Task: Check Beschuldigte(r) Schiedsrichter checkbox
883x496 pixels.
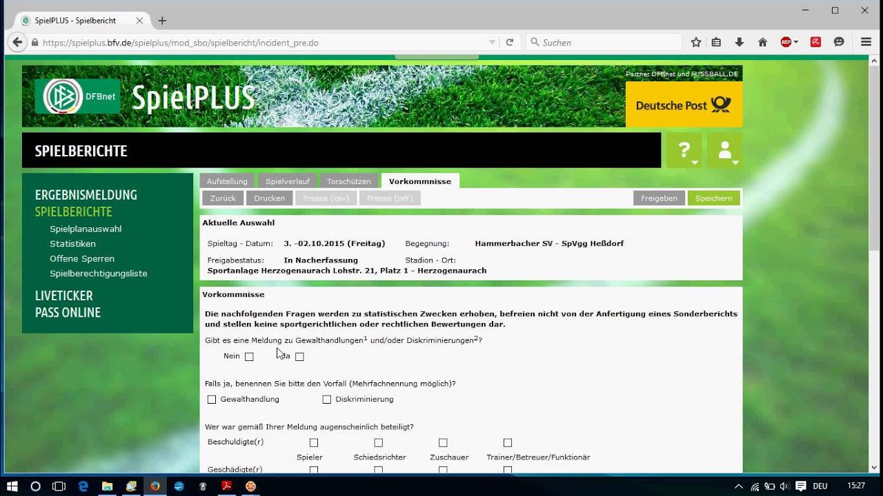Action: tap(378, 442)
